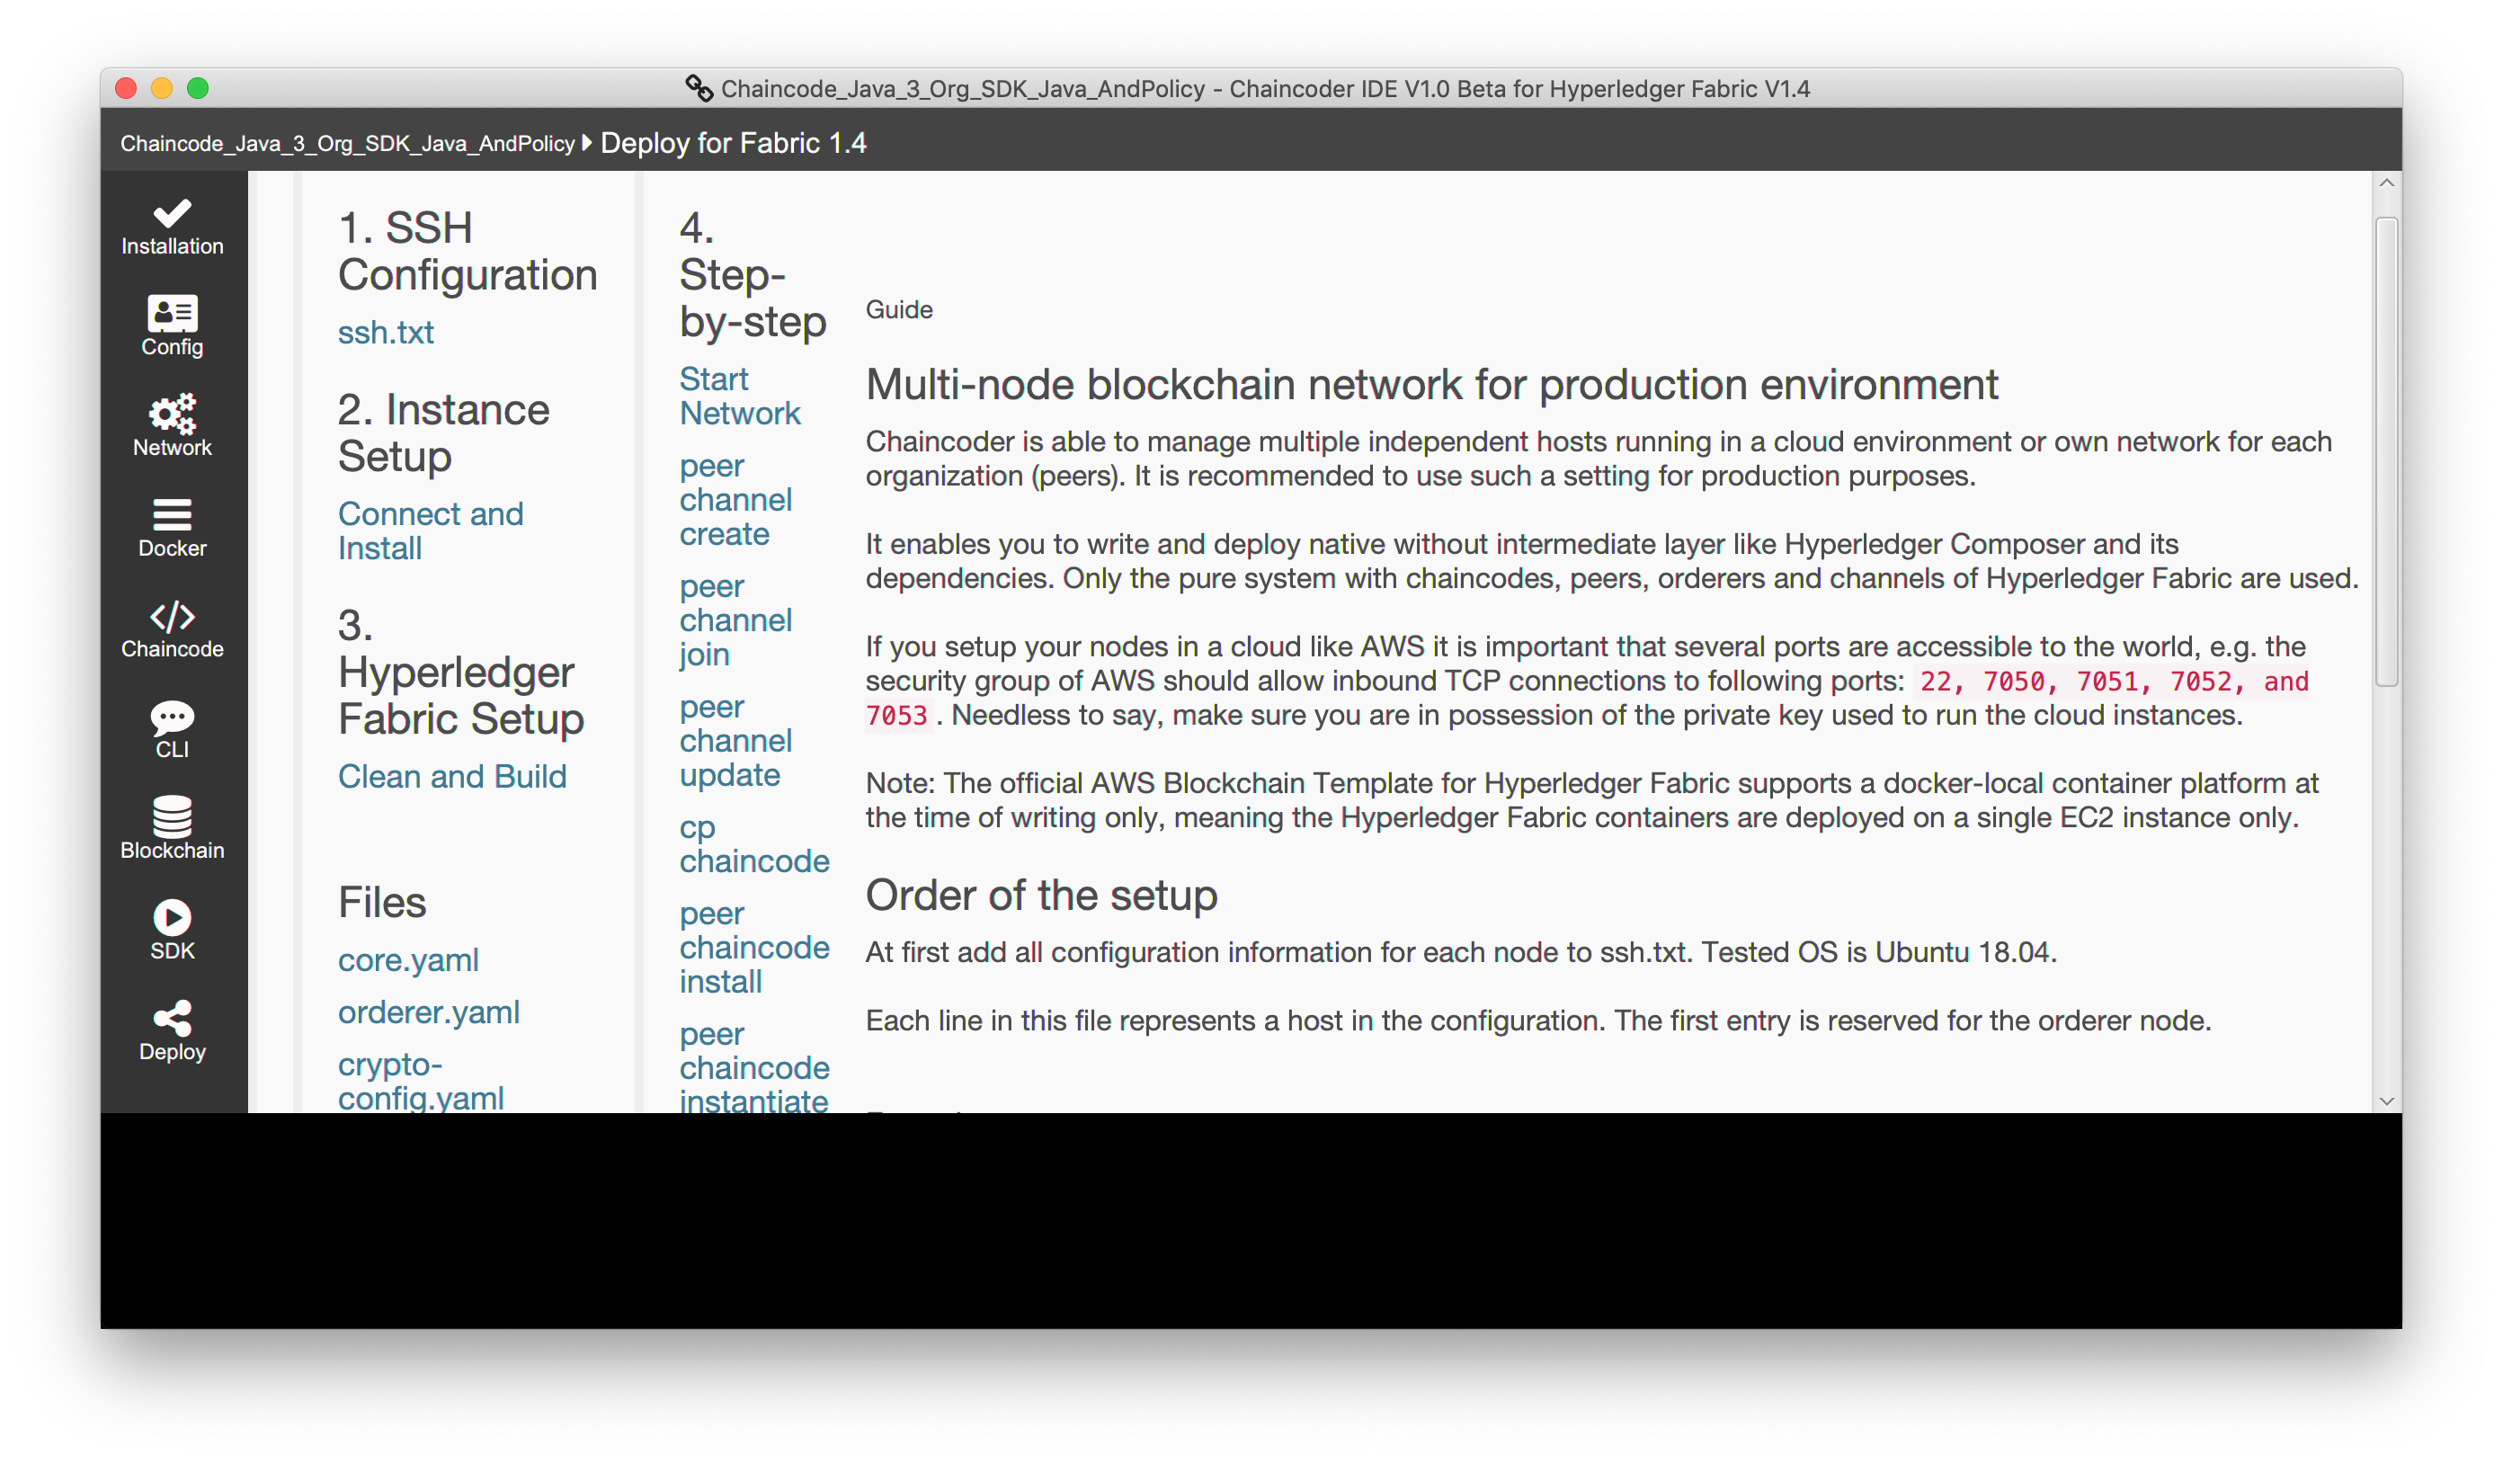
Task: Click the project name in the breadcrumb
Action: [x=347, y=144]
